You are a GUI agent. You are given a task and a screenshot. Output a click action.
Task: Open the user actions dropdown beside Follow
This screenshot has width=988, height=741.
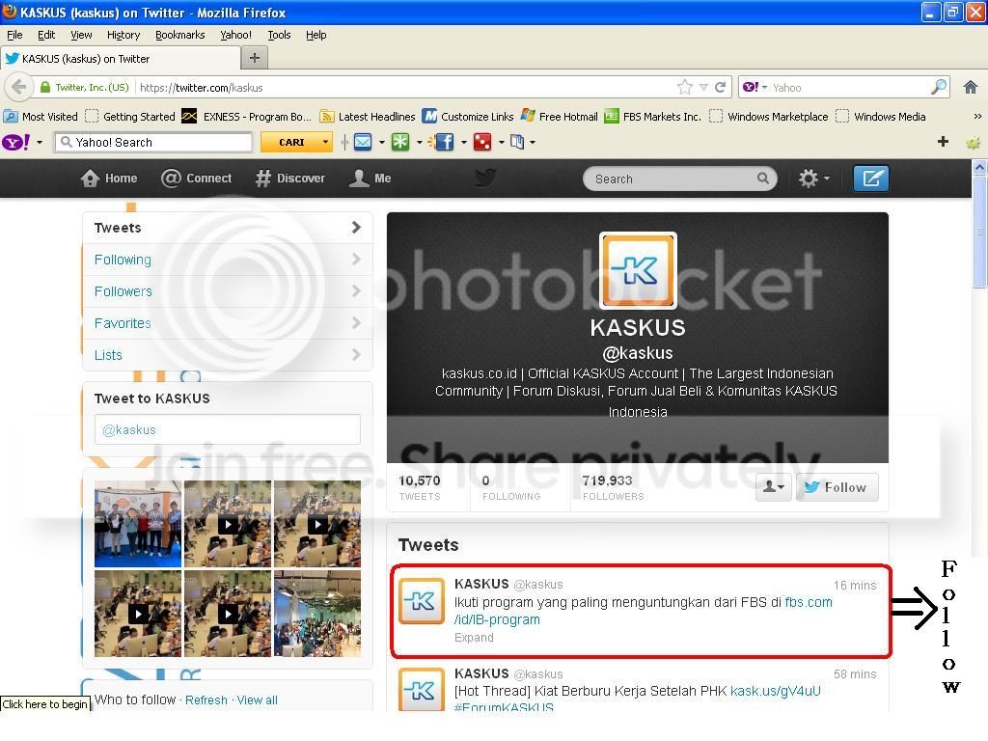point(773,487)
